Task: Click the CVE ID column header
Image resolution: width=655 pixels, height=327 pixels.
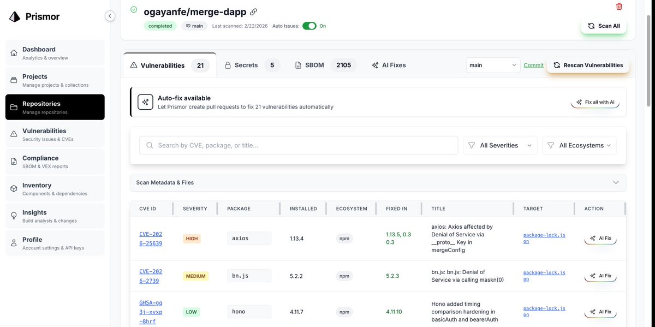Action: tap(147, 209)
